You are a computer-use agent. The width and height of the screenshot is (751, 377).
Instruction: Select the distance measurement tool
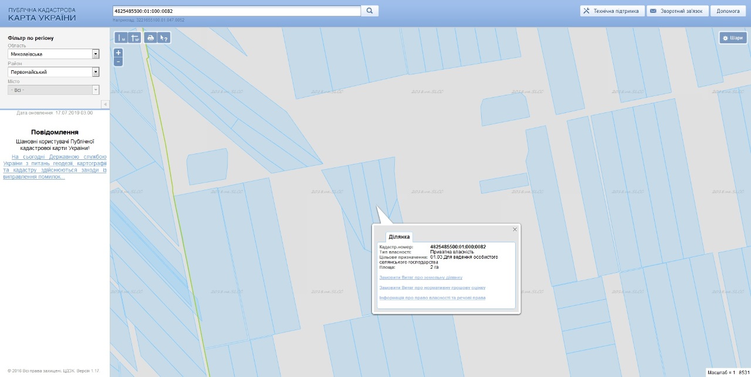[121, 38]
